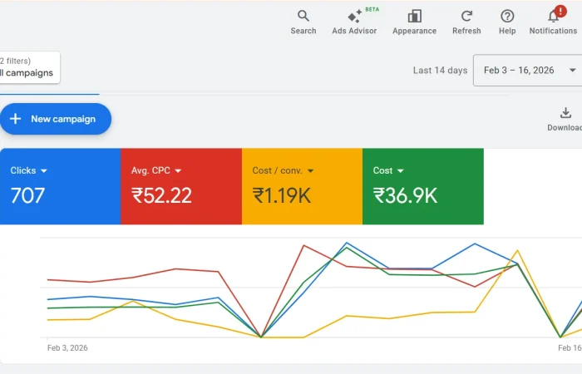Viewport: 582px width, 374px height.
Task: Download the overview chart data
Action: click(x=565, y=118)
